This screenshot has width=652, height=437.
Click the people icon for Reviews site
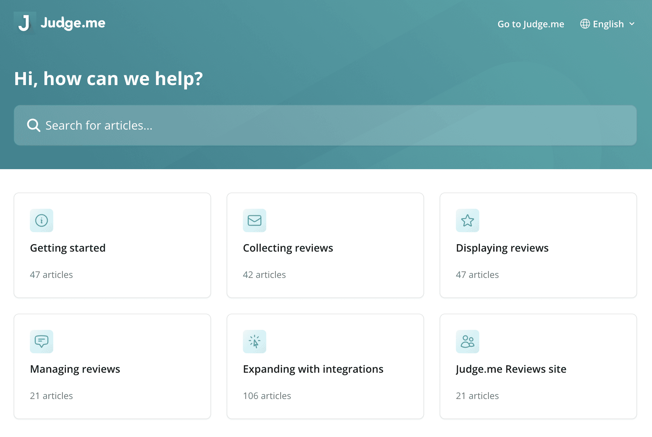point(468,342)
